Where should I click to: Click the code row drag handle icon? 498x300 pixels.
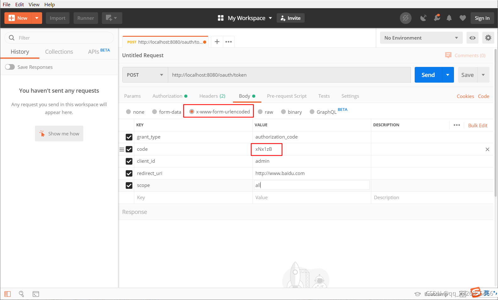[x=122, y=150]
